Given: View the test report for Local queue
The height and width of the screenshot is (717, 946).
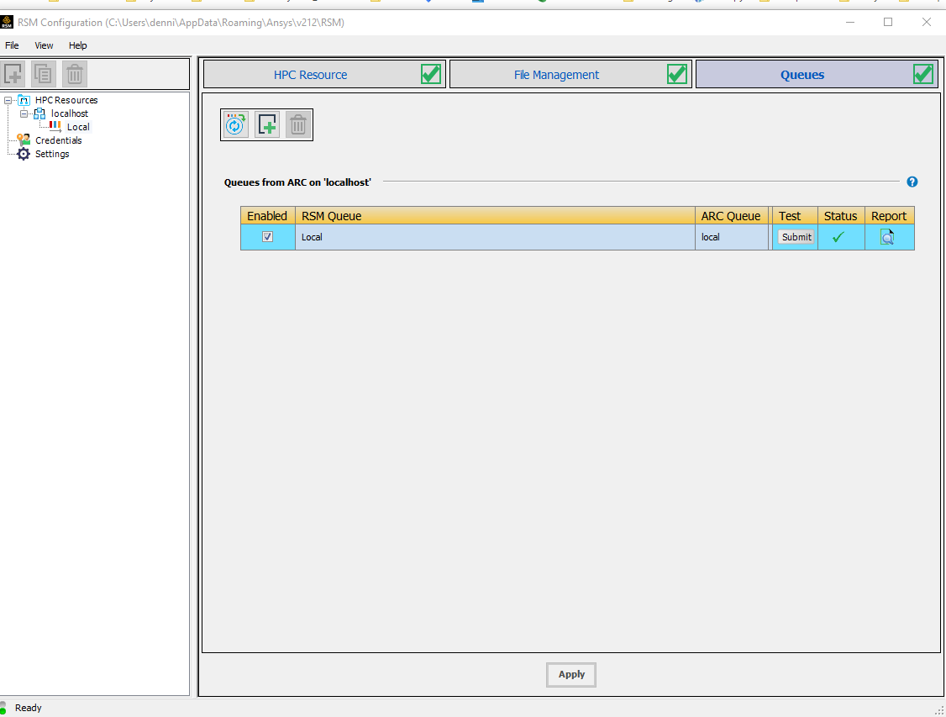Looking at the screenshot, I should 887,237.
